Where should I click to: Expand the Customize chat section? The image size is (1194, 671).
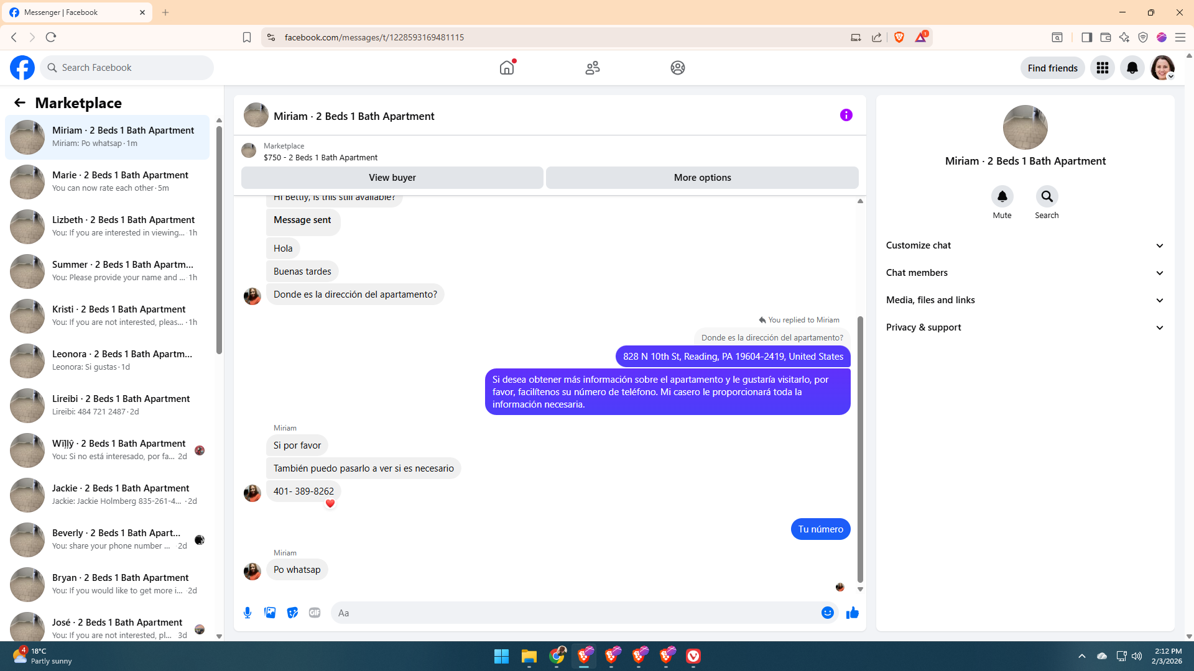pos(1024,245)
